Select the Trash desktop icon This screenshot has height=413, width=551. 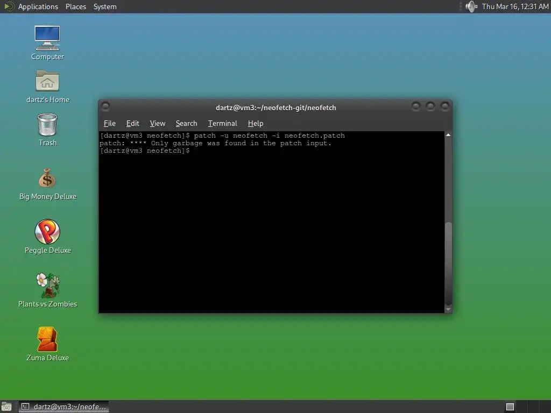[47, 129]
